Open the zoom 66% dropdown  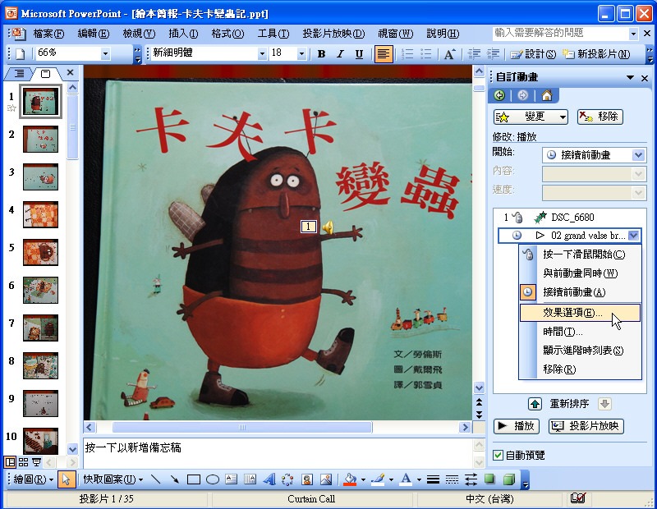click(106, 53)
